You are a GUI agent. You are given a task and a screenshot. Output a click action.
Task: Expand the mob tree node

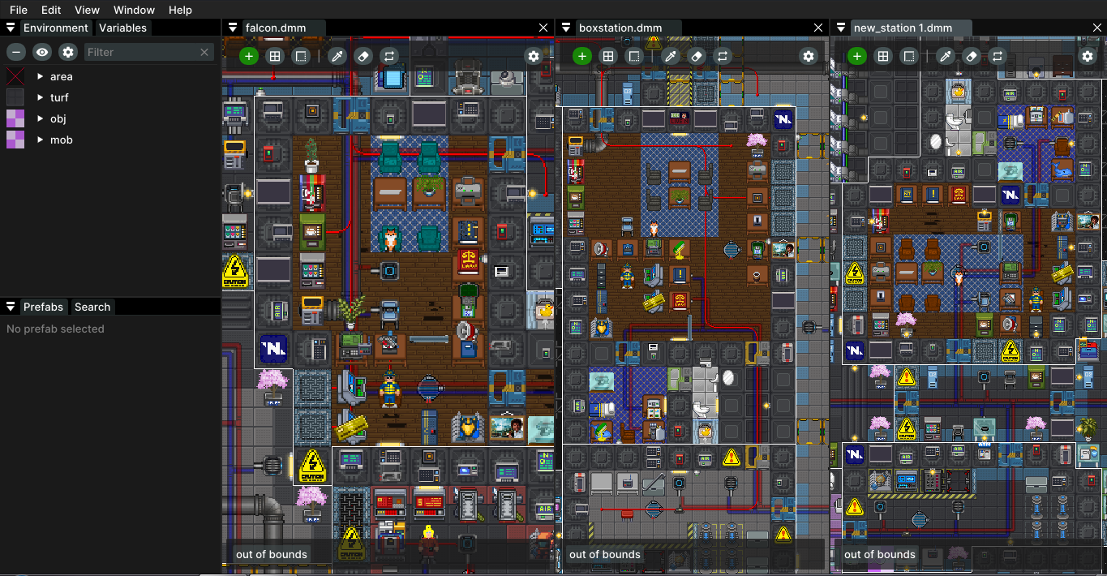click(x=40, y=140)
